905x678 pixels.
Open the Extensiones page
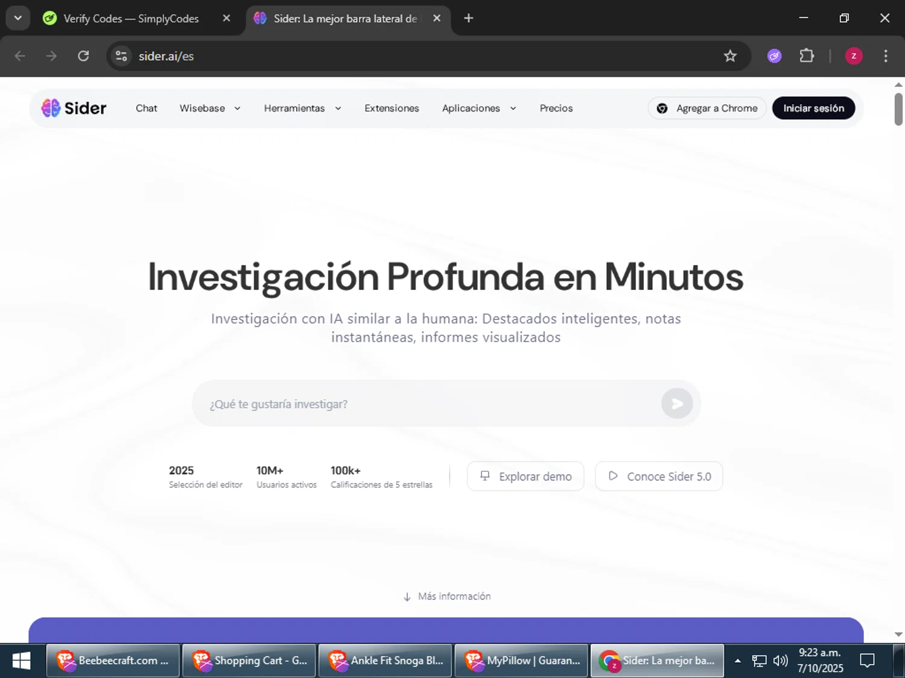coord(392,108)
